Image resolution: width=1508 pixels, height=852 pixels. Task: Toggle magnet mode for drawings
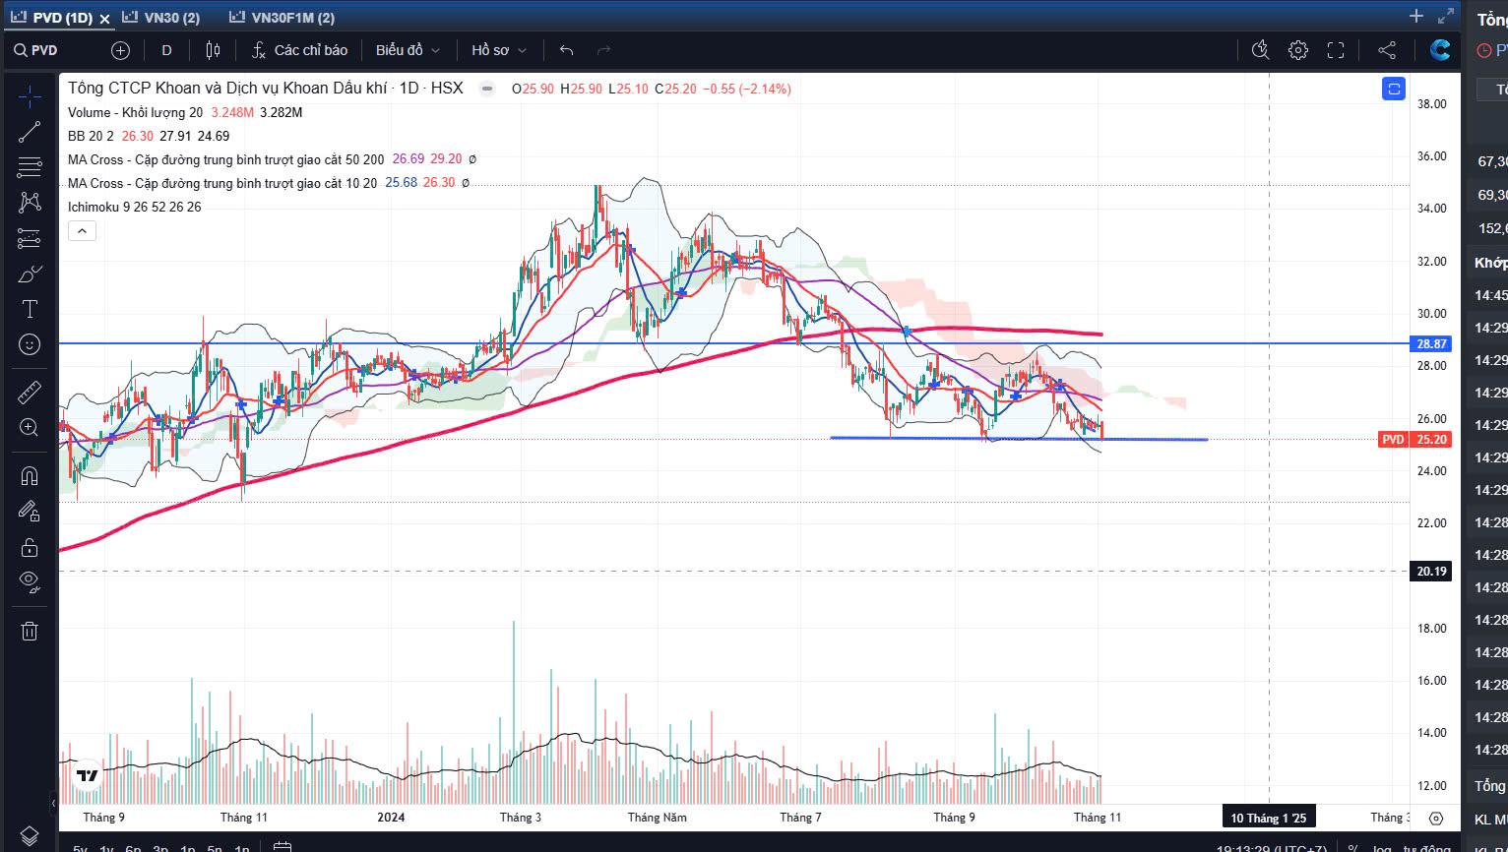click(30, 476)
